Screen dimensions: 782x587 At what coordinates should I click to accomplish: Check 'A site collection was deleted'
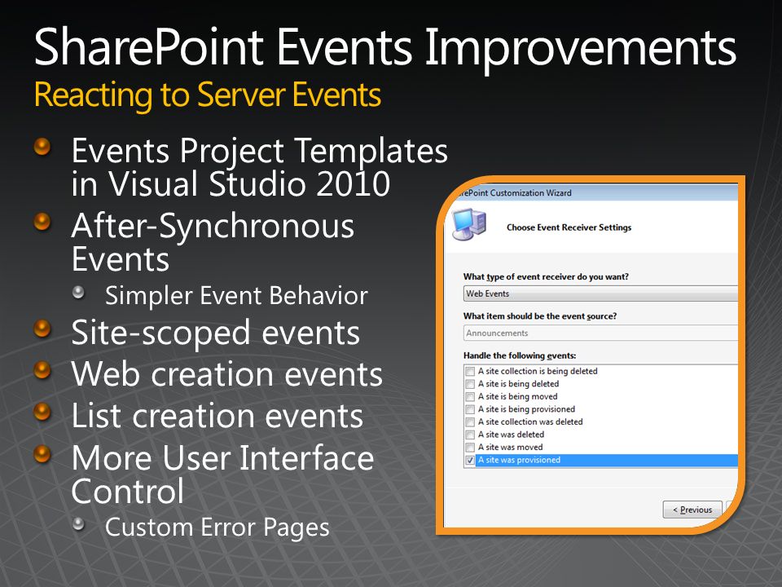470,421
